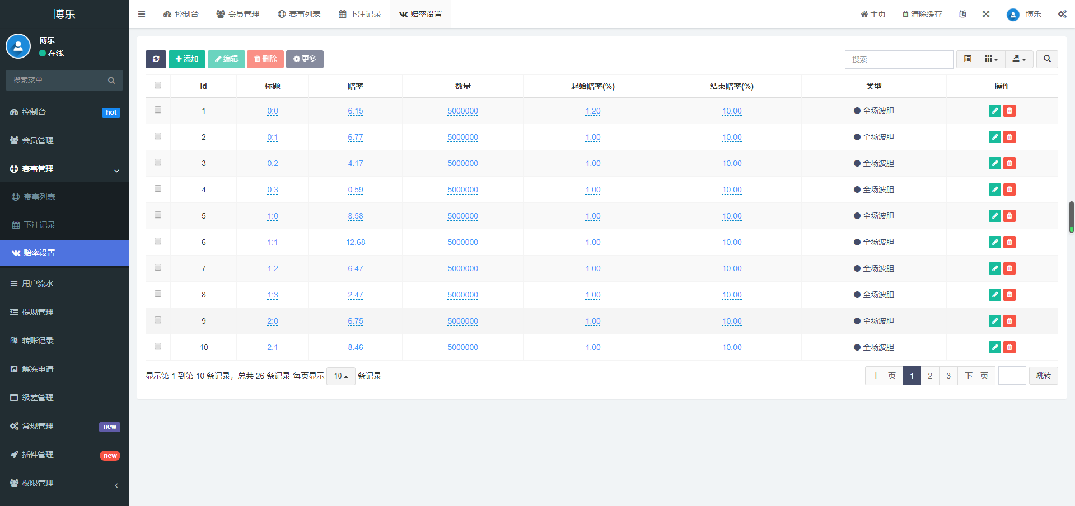Toggle sidebar with the hamburger icon
Image resolution: width=1075 pixels, height=506 pixels.
(x=142, y=14)
